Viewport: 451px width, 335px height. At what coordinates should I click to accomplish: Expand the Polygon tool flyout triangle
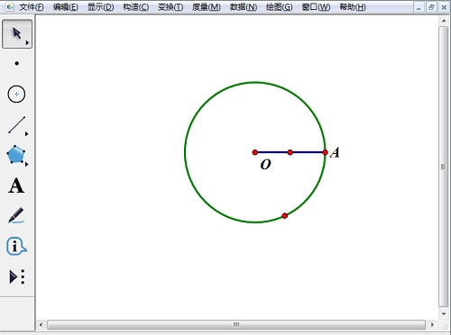pos(27,164)
